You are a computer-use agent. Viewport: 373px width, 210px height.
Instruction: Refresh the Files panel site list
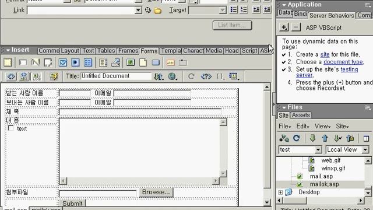297,138
